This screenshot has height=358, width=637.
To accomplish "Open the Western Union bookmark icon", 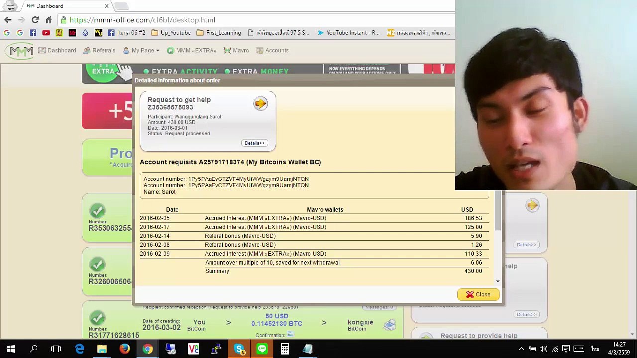I will 98,33.
